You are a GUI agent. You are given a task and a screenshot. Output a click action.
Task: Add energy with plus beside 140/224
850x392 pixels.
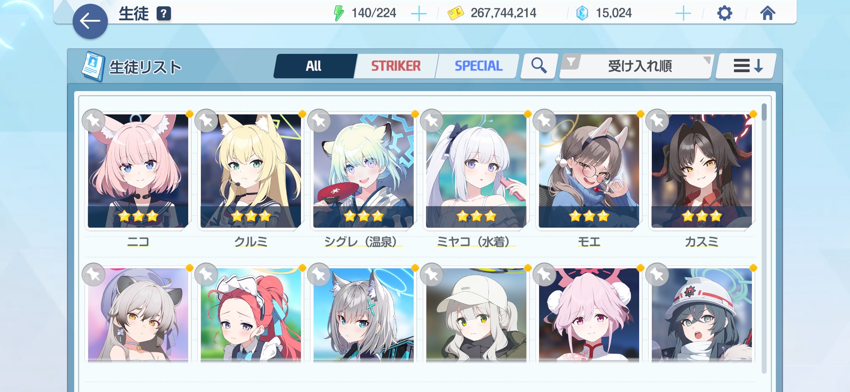tap(419, 14)
